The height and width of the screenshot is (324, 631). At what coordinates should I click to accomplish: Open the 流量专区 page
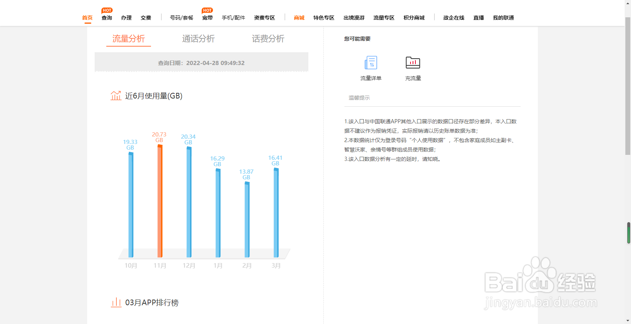(384, 18)
